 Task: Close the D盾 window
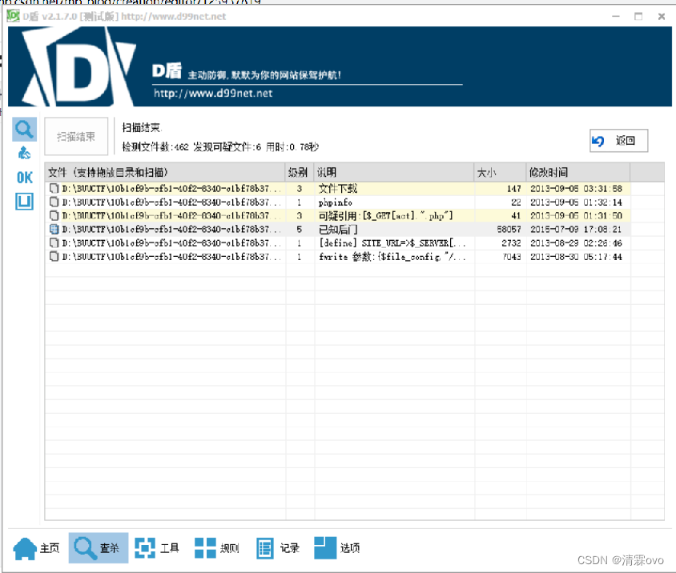pos(662,16)
